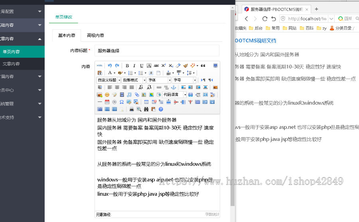Apply character border to text

pyautogui.click(x=149, y=66)
